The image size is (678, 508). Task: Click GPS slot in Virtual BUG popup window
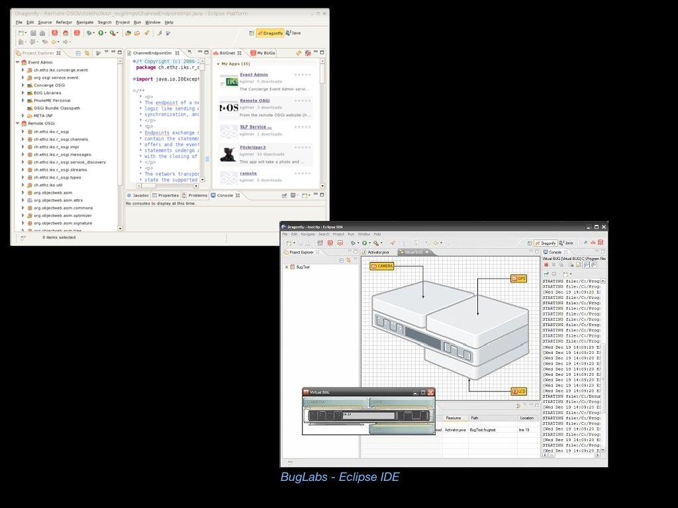coord(402,403)
